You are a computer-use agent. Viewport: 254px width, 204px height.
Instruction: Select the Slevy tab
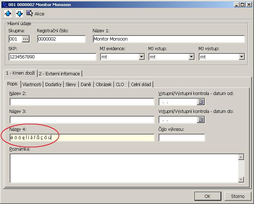(x=71, y=85)
